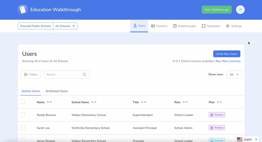Click the magnifying glass search icon

[85, 75]
